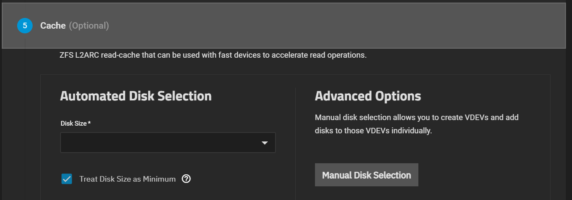Click the Manual Disk Selection button
This screenshot has width=572, height=200.
point(366,175)
